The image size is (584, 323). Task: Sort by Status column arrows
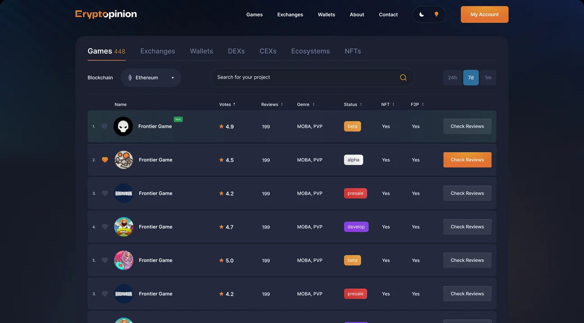click(361, 104)
